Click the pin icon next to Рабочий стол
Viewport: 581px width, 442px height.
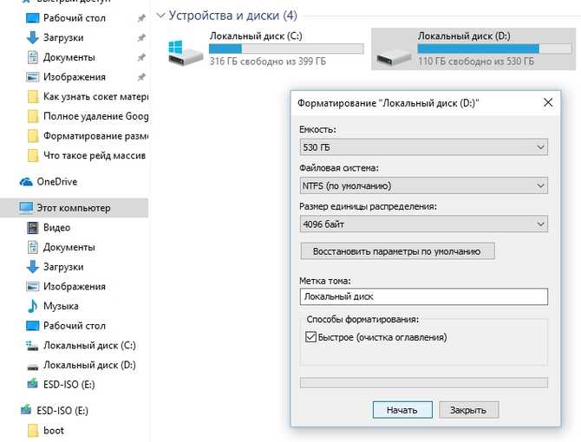(x=141, y=18)
